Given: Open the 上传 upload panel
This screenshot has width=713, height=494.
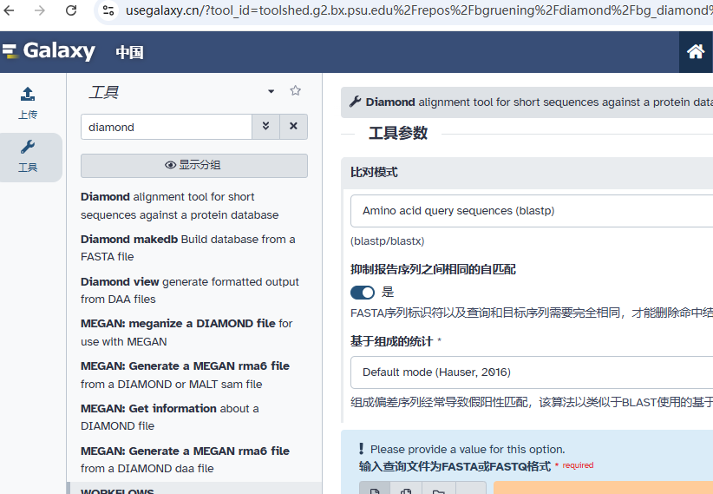Looking at the screenshot, I should click(28, 103).
